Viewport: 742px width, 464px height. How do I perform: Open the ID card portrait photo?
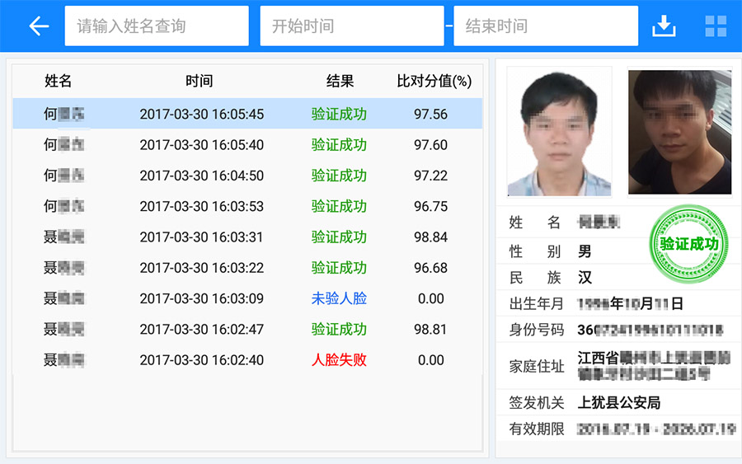click(x=559, y=132)
